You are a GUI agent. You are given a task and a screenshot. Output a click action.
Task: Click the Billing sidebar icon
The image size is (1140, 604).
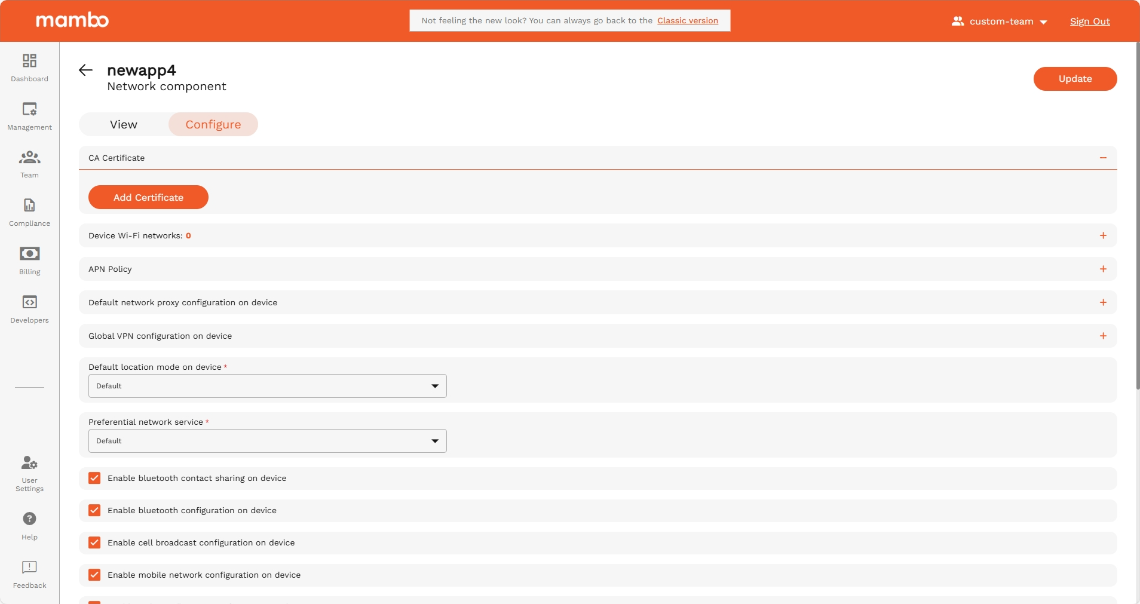pyautogui.click(x=29, y=254)
